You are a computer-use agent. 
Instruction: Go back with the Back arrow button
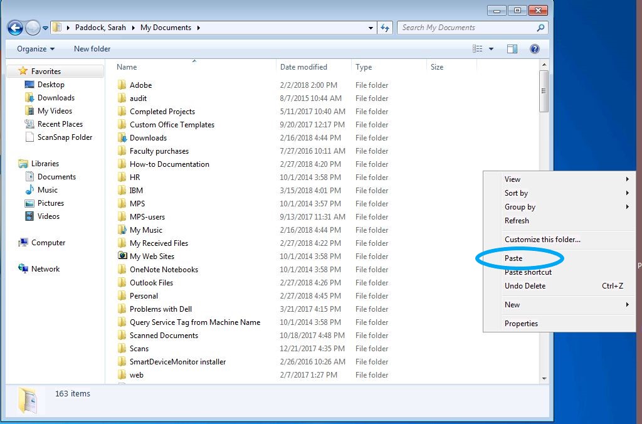[15, 28]
